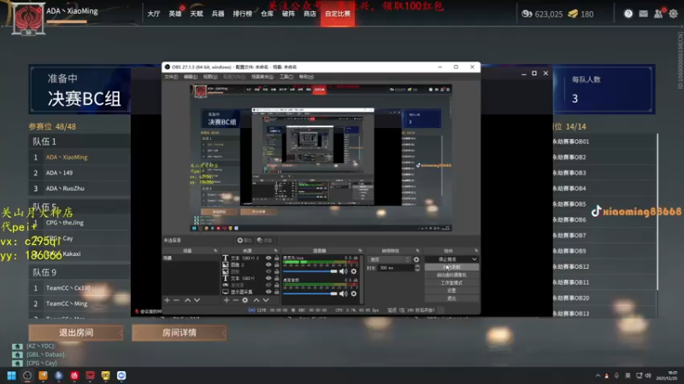684x384 pixels.
Task: Move source up in Sources panel
Action: point(256,300)
